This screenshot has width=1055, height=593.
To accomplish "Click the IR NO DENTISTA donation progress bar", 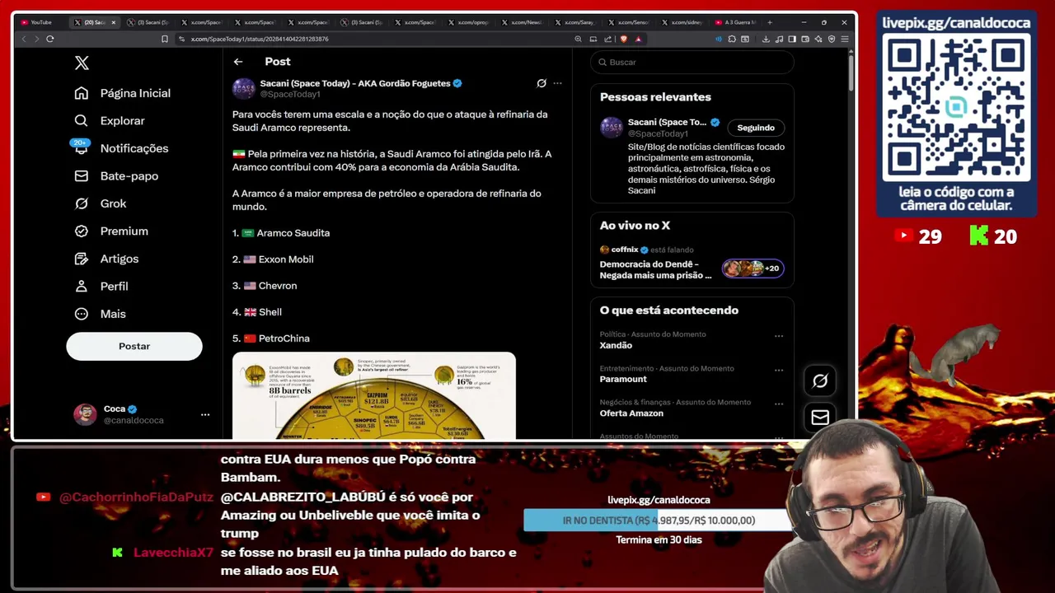I will pos(659,521).
